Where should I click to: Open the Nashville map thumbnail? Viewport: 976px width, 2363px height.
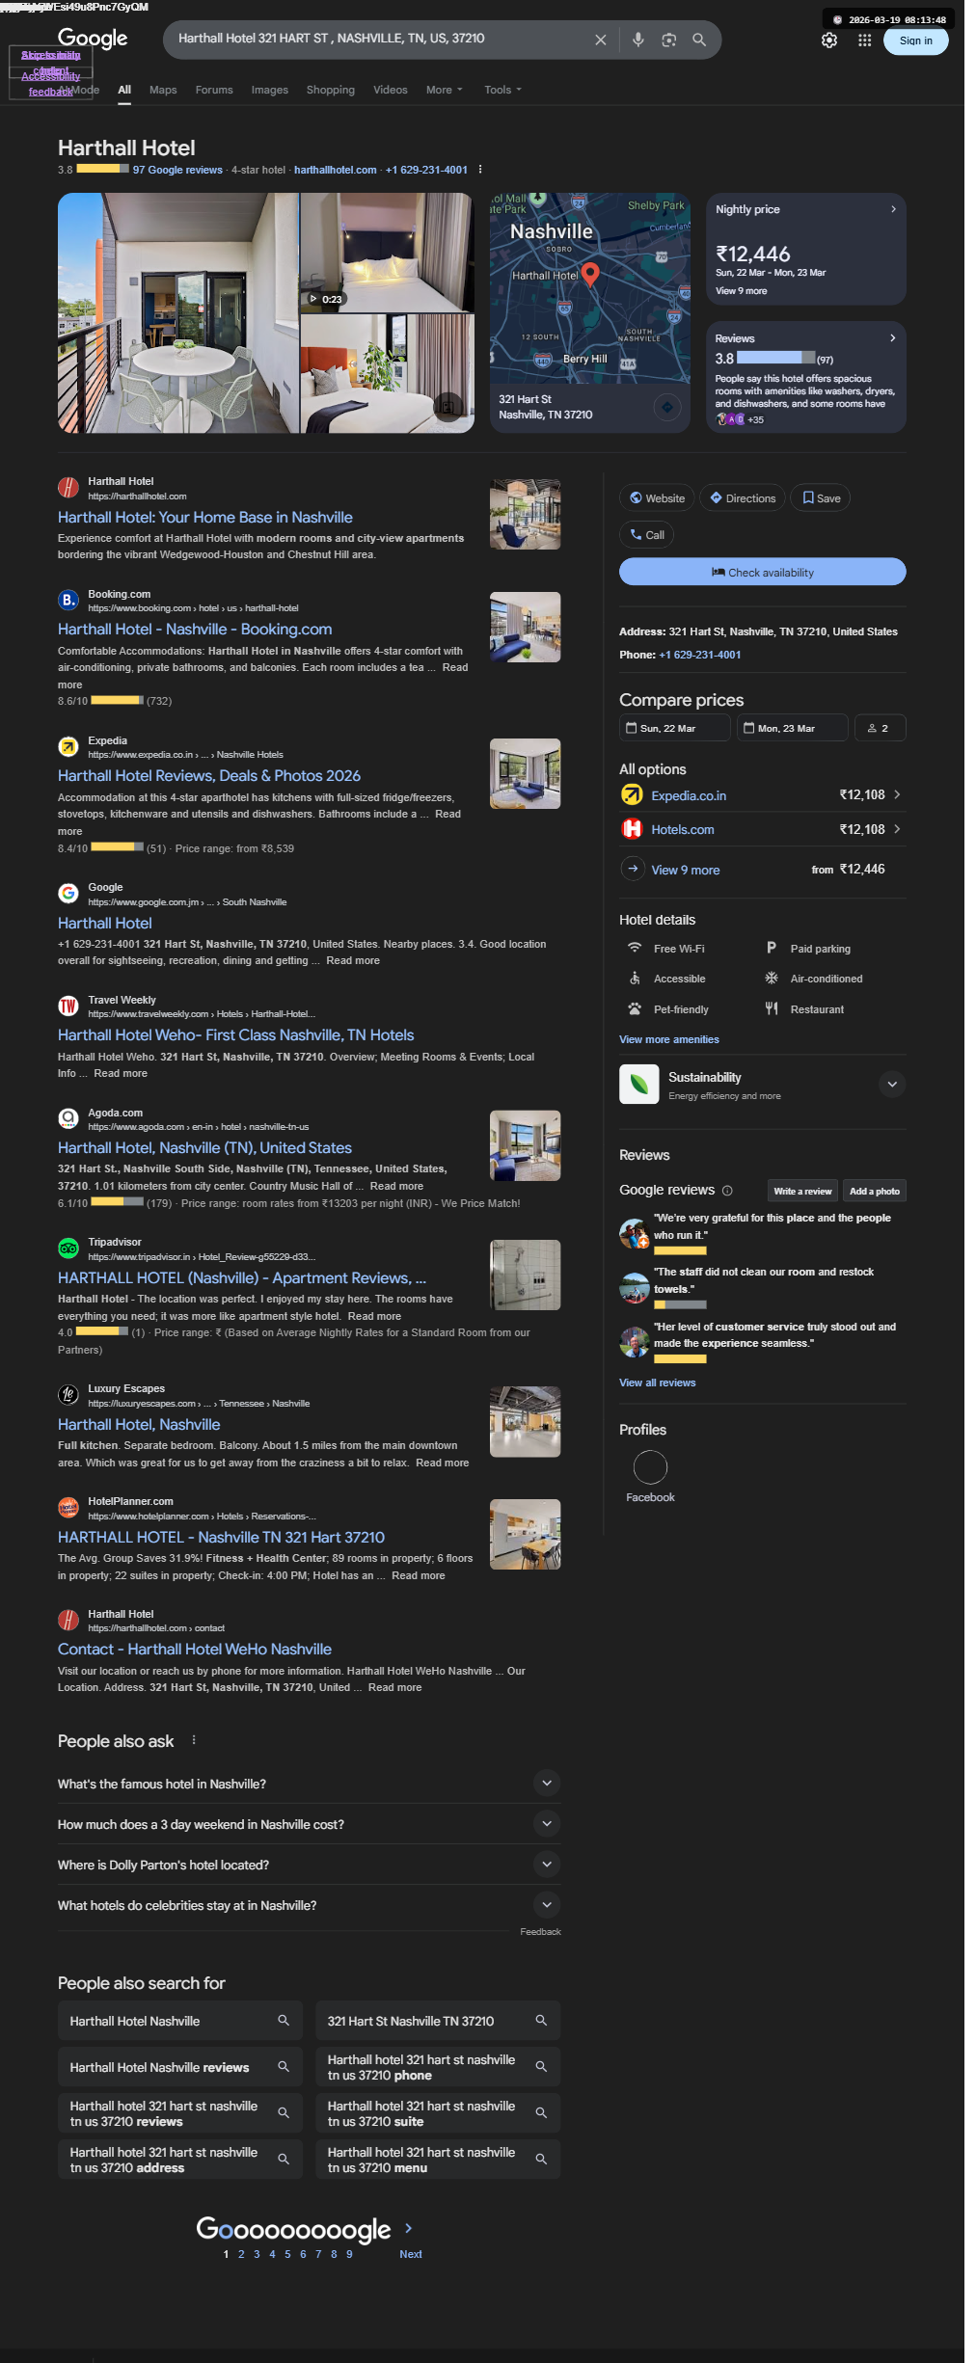tap(590, 289)
